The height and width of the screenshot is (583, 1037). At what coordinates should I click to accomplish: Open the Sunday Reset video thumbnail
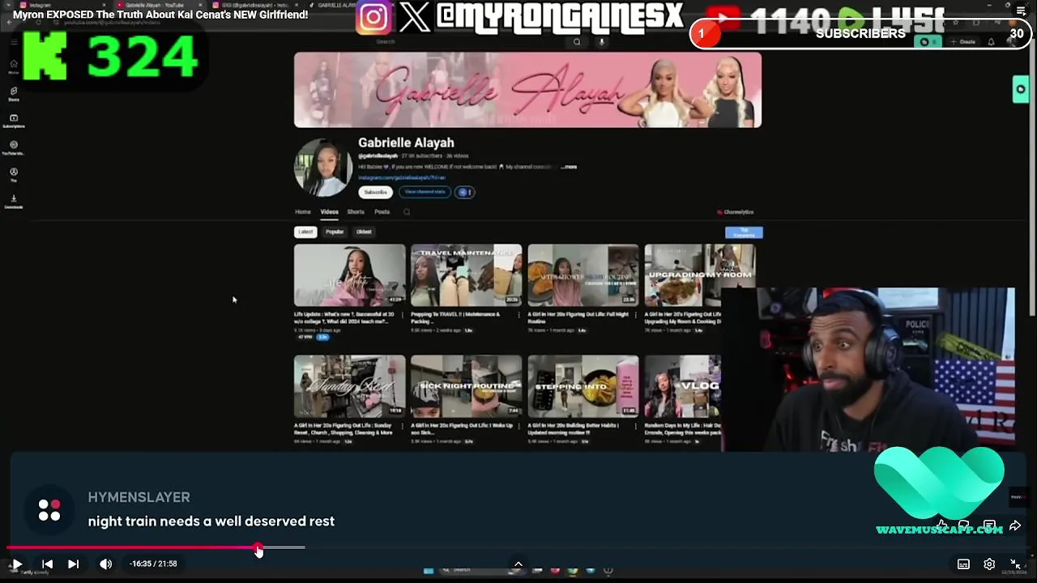[350, 386]
